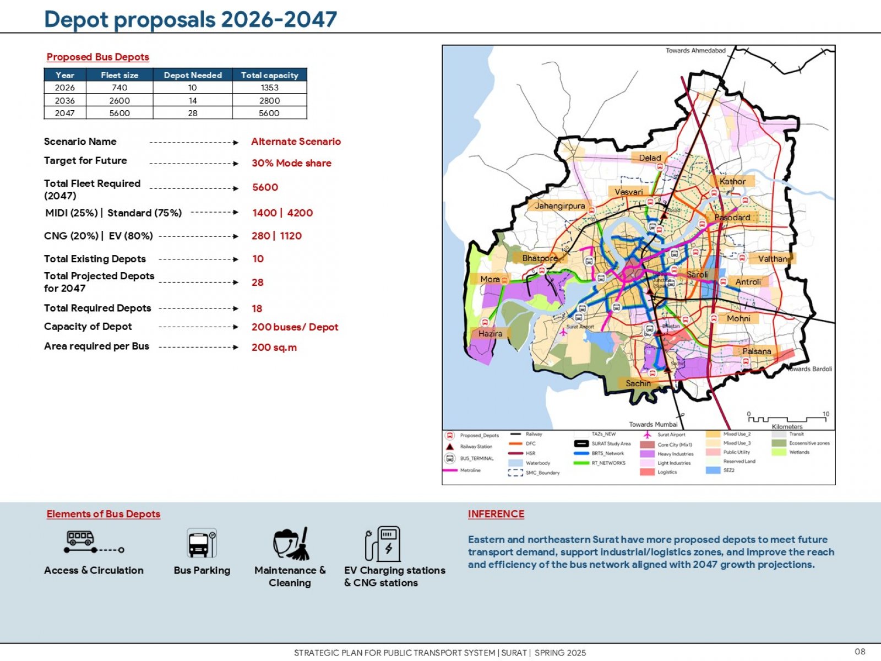This screenshot has width=881, height=661.
Task: Click the 280 | 1120 value
Action: tap(276, 236)
